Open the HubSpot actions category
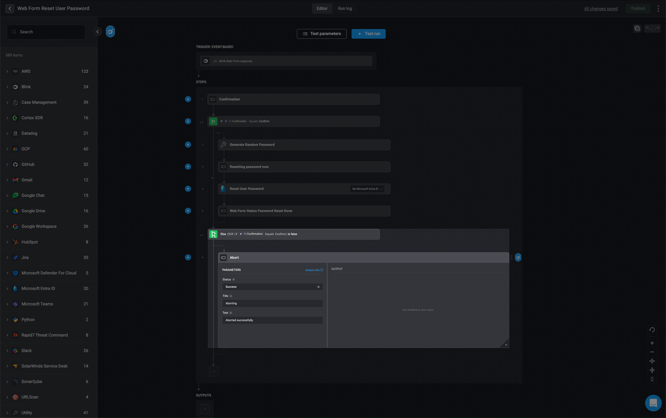Screen dimensions: 666x418 pos(49,242)
